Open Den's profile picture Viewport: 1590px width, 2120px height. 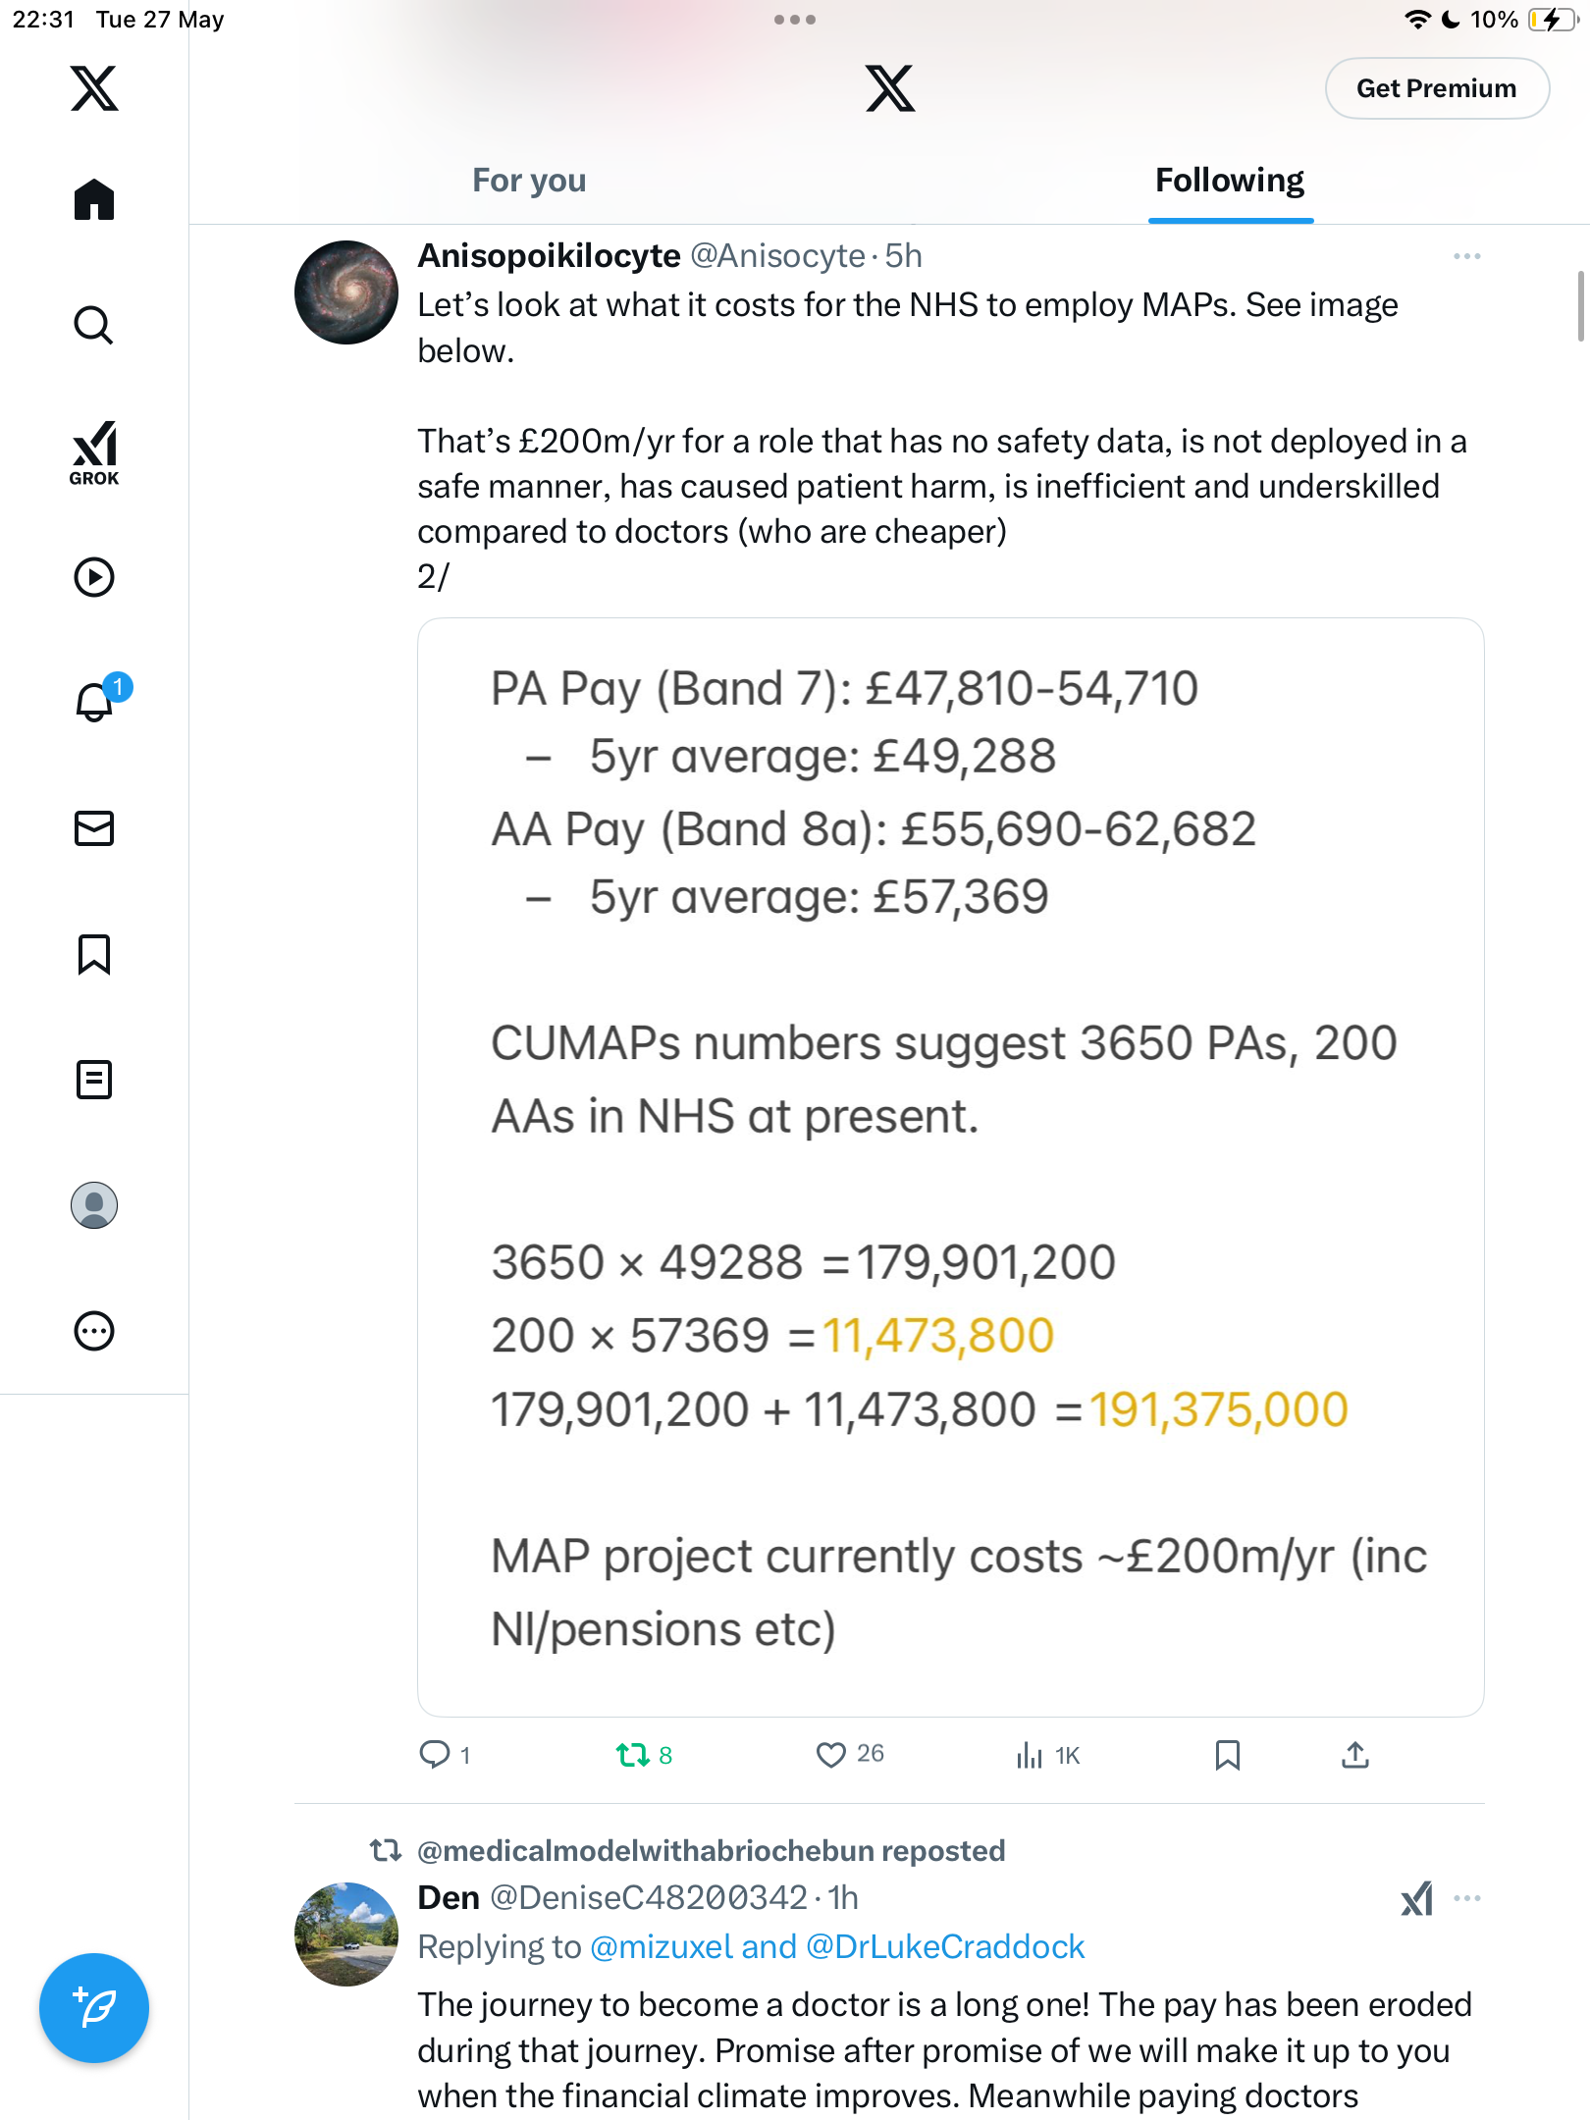pos(345,1934)
